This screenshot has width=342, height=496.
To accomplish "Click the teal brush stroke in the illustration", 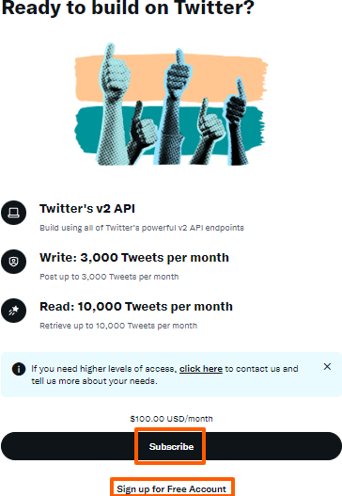I will click(85, 131).
